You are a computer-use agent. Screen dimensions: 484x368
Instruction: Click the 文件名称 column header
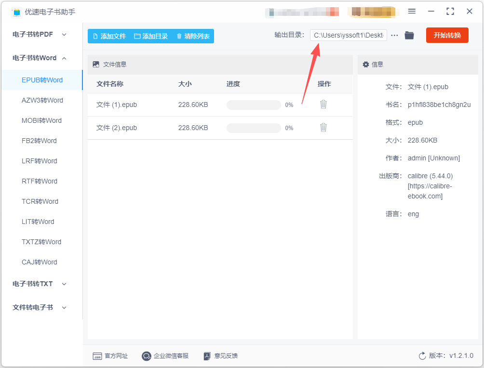[x=110, y=84]
